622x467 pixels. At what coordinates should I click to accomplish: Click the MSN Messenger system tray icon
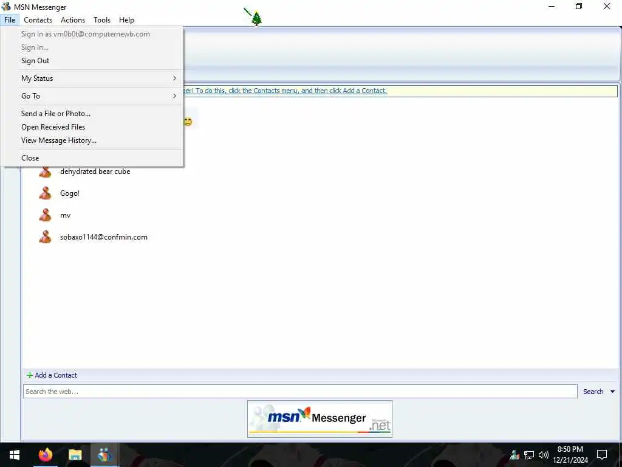tap(514, 455)
